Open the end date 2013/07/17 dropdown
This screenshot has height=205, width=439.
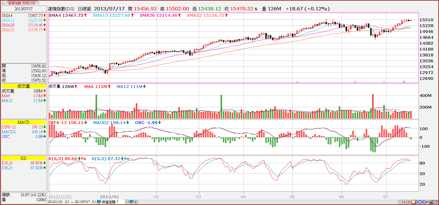pos(93,201)
